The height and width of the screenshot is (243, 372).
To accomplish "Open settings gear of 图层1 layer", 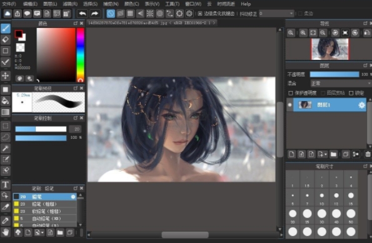I will tap(361, 105).
